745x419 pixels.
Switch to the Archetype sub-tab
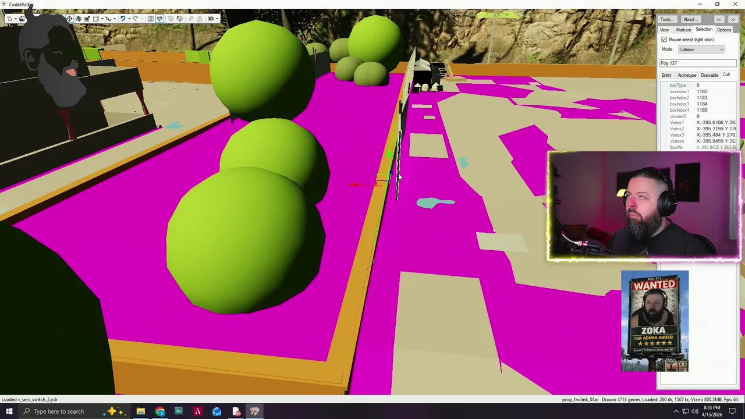tap(687, 75)
